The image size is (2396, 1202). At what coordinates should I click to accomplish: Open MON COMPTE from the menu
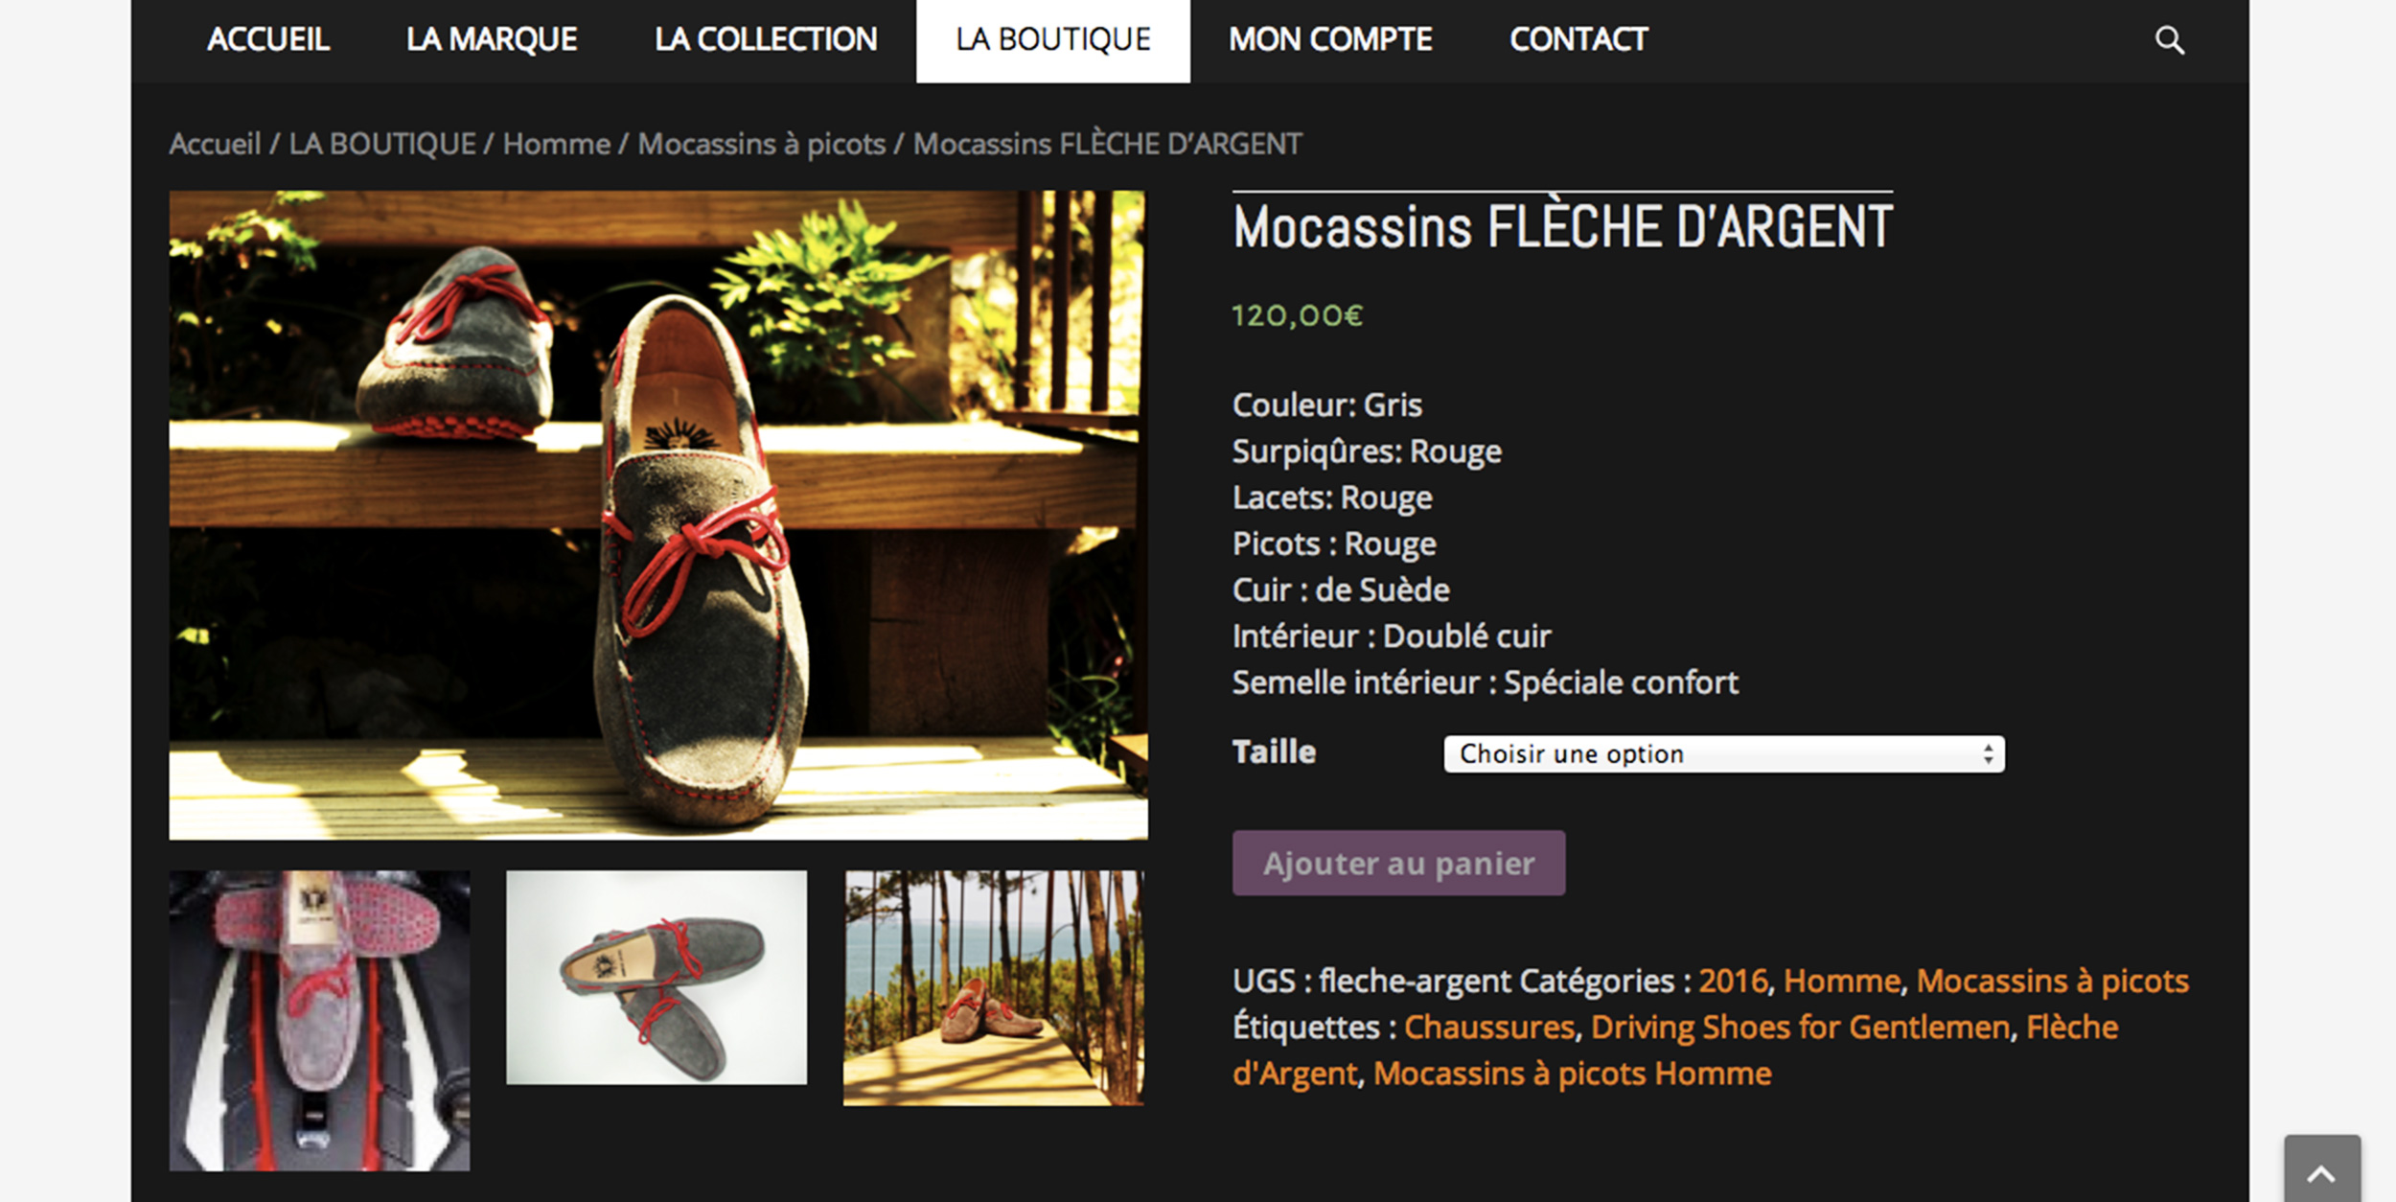1330,39
